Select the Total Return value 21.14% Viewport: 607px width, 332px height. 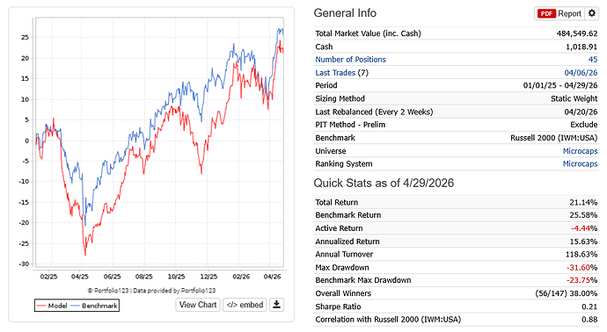click(x=583, y=203)
